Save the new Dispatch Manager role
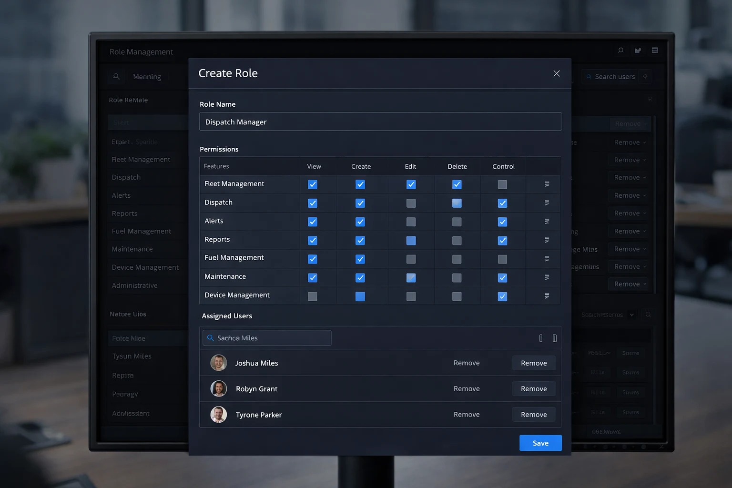Image resolution: width=732 pixels, height=488 pixels. coord(540,443)
